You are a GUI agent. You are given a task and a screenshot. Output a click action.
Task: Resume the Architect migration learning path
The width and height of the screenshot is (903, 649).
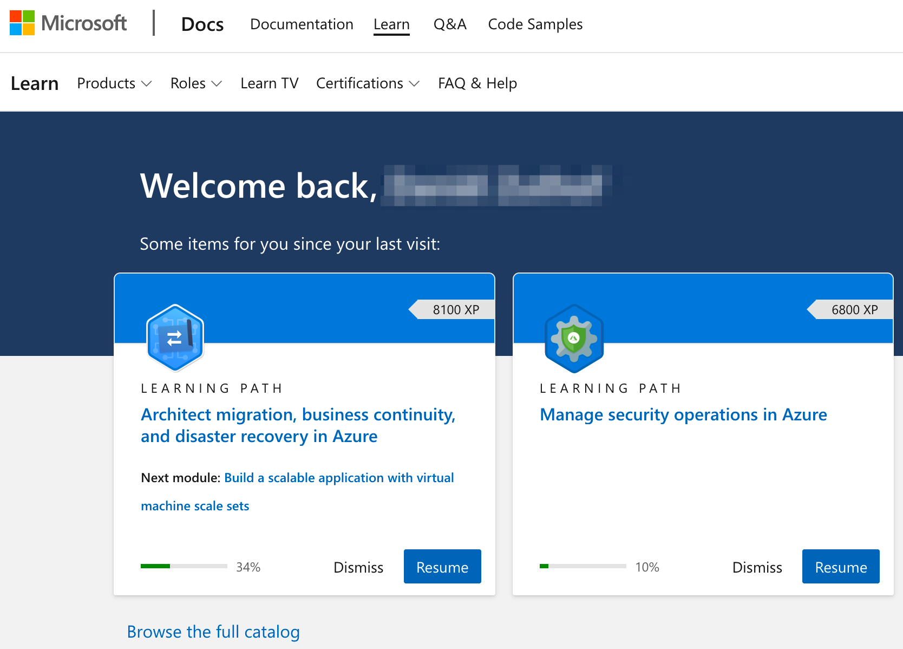[x=442, y=567]
